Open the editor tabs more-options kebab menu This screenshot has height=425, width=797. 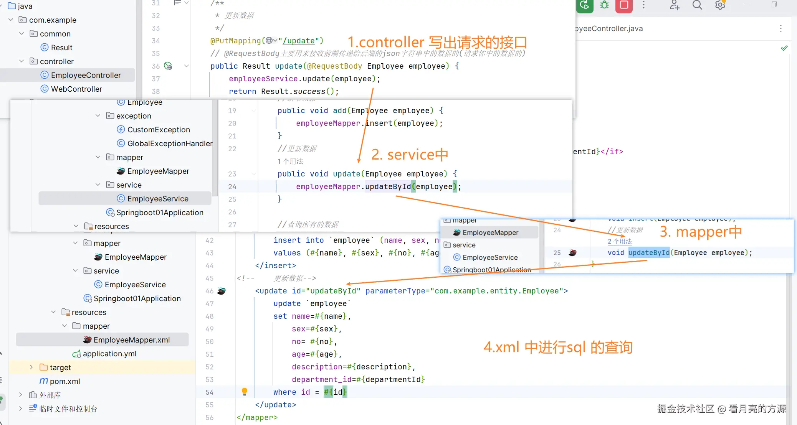pyautogui.click(x=780, y=28)
